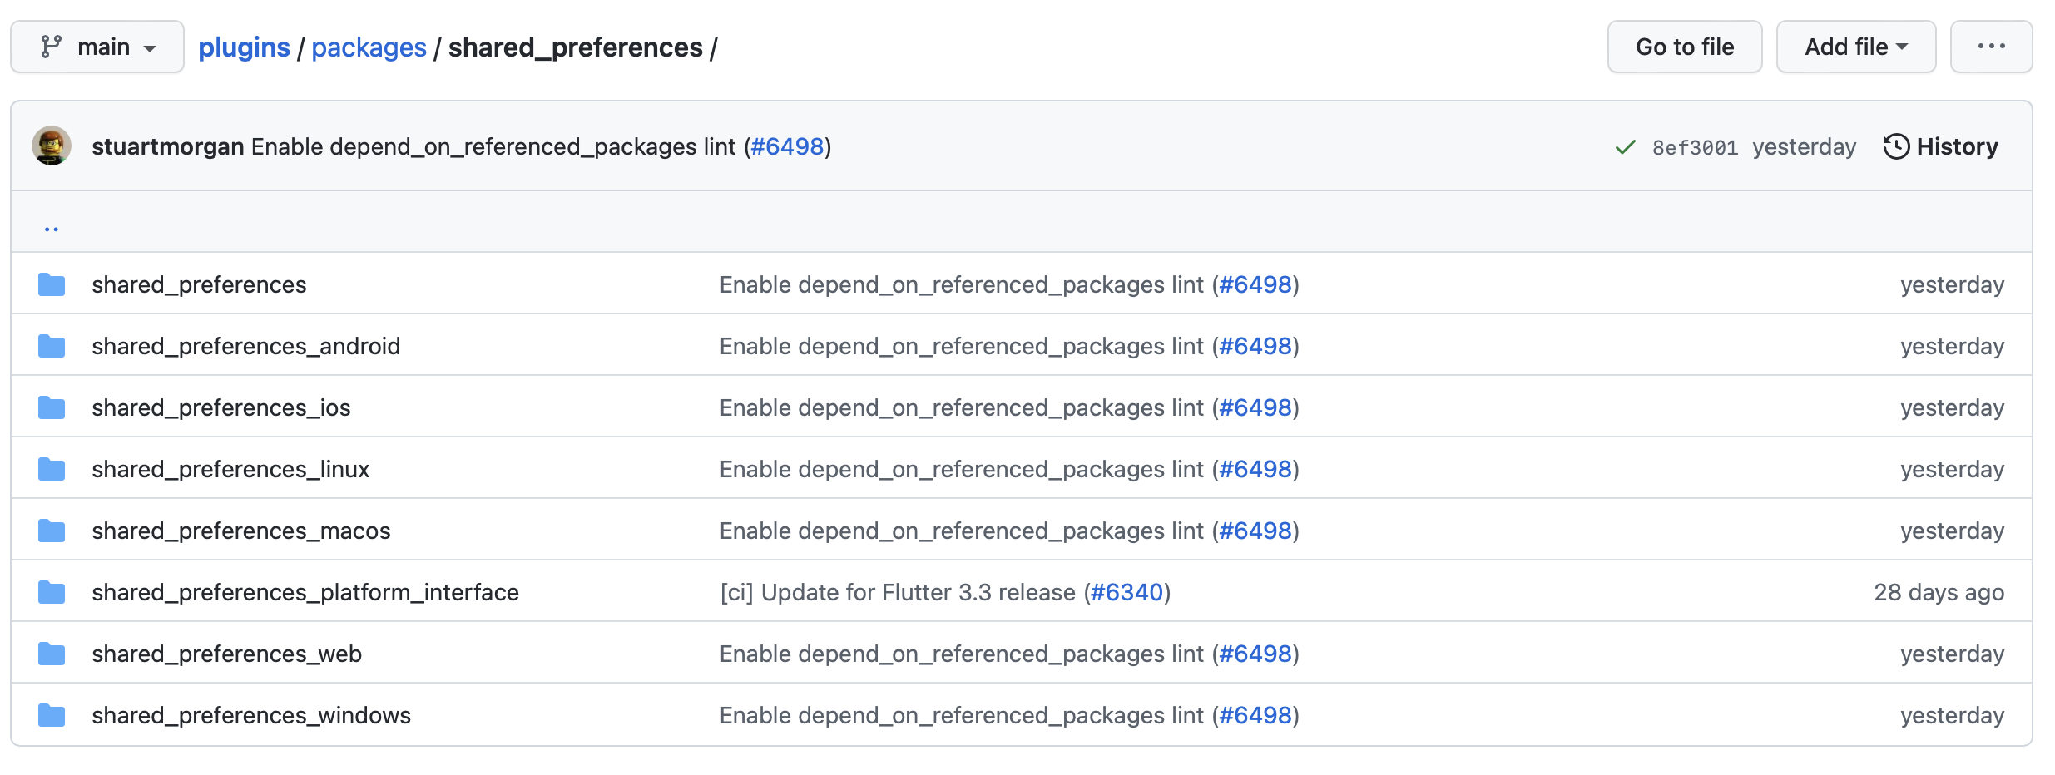Image resolution: width=2055 pixels, height=775 pixels.
Task: Open the three-dots more options menu
Action: [1991, 47]
